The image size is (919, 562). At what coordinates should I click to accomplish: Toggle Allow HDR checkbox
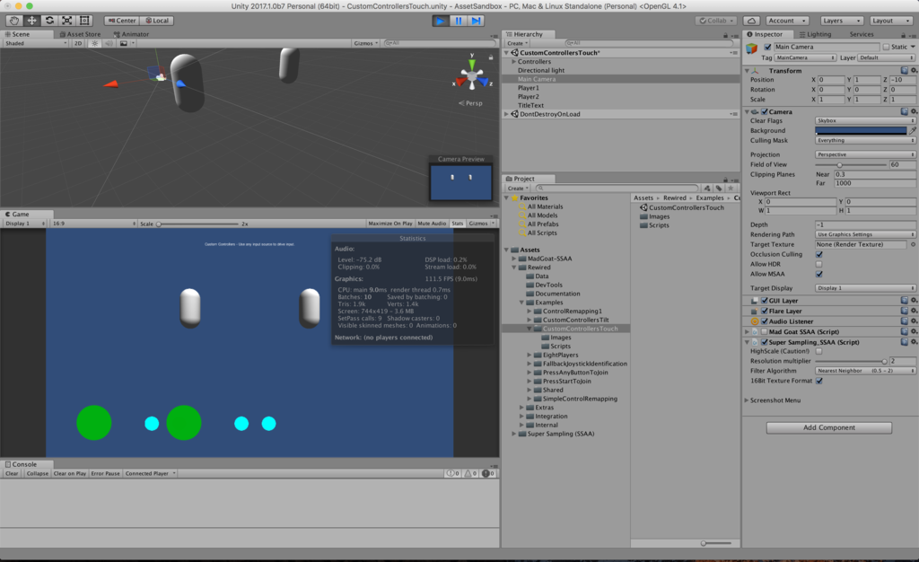coord(818,264)
